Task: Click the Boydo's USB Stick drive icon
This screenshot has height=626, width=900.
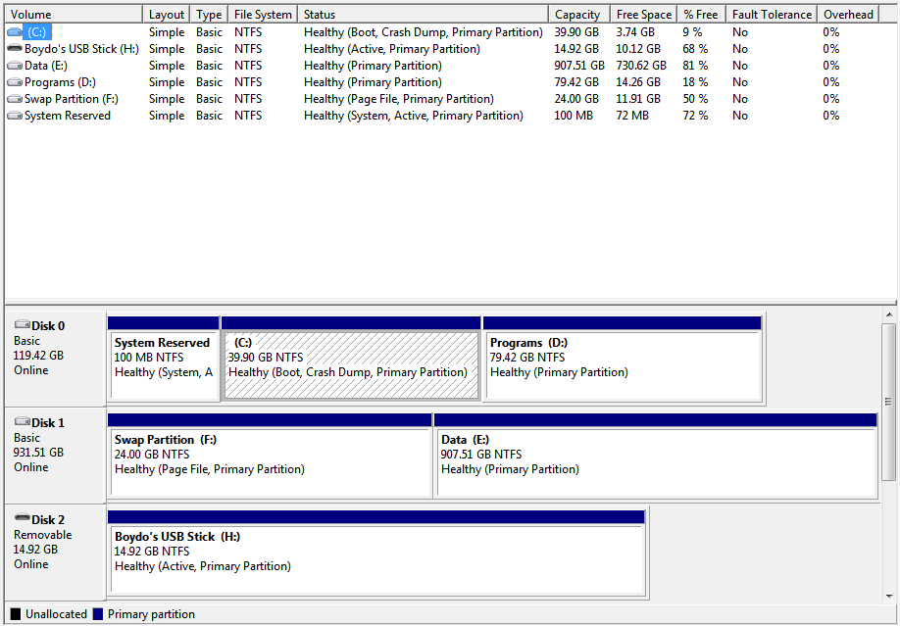Action: [14, 48]
